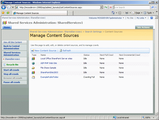Click Pause all crawls
Viewport: 159px width, 120px height.
point(12,82)
